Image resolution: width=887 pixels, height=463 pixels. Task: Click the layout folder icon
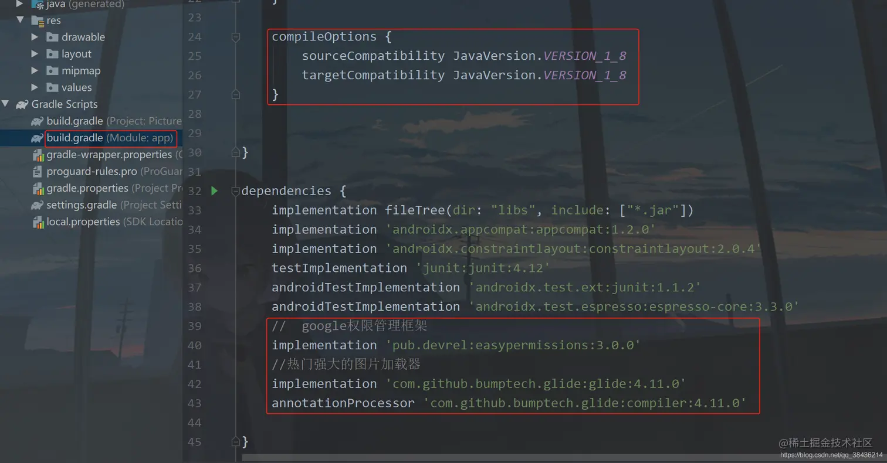[x=52, y=54]
